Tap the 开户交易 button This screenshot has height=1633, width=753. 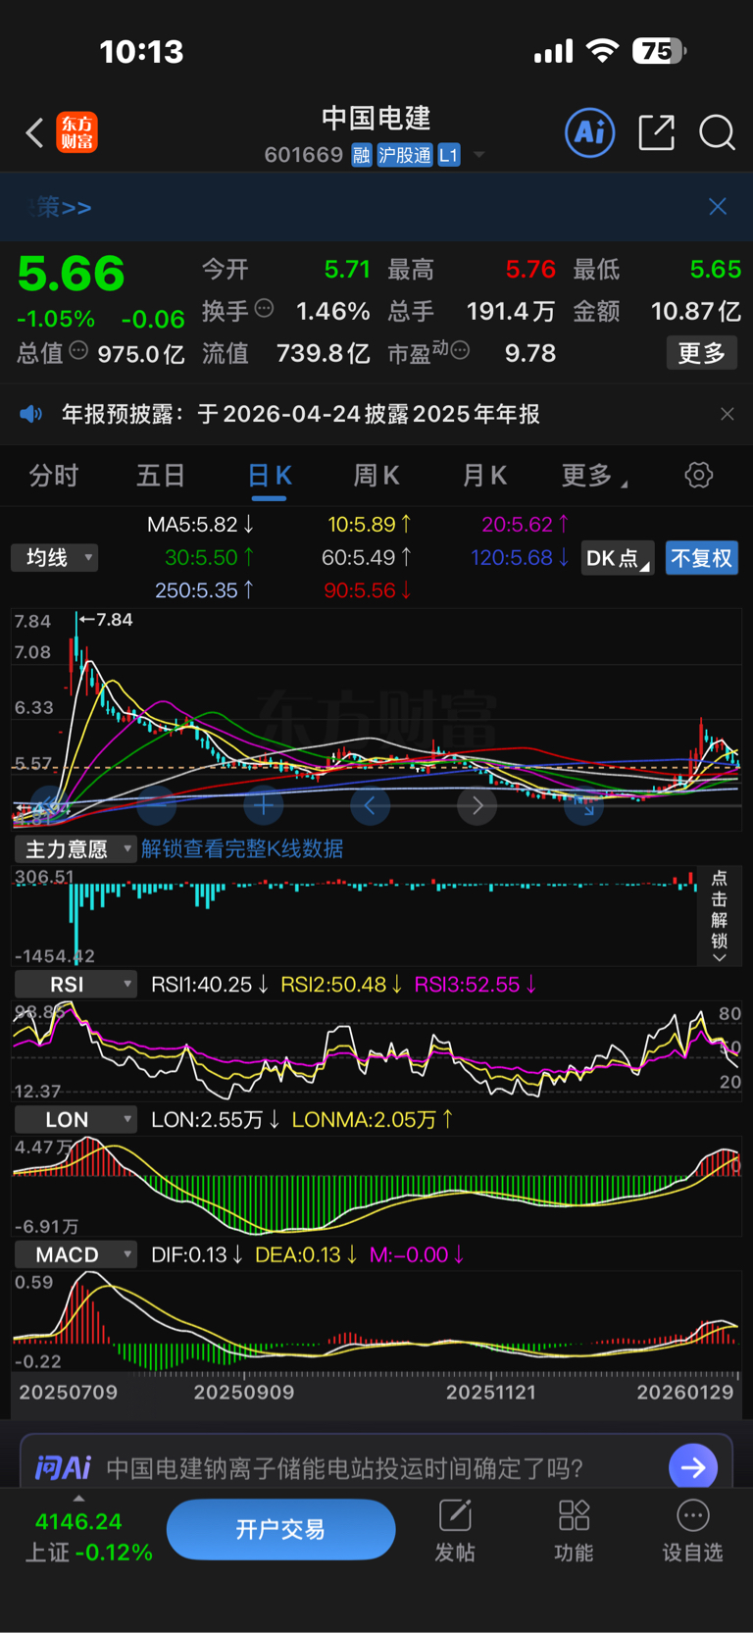click(281, 1529)
